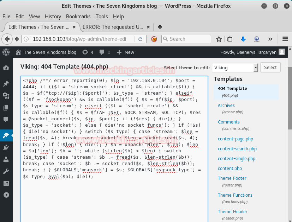292x222 pixels.
Task: Open the File menu
Action: (x=6, y=17)
